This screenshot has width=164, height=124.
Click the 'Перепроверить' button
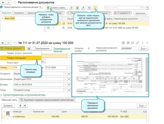42,49
